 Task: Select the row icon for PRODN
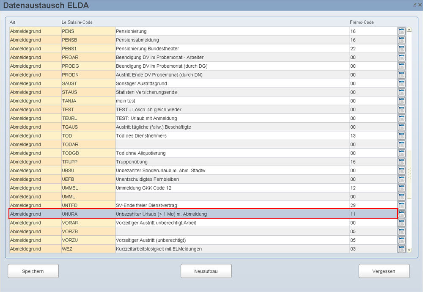[401, 75]
